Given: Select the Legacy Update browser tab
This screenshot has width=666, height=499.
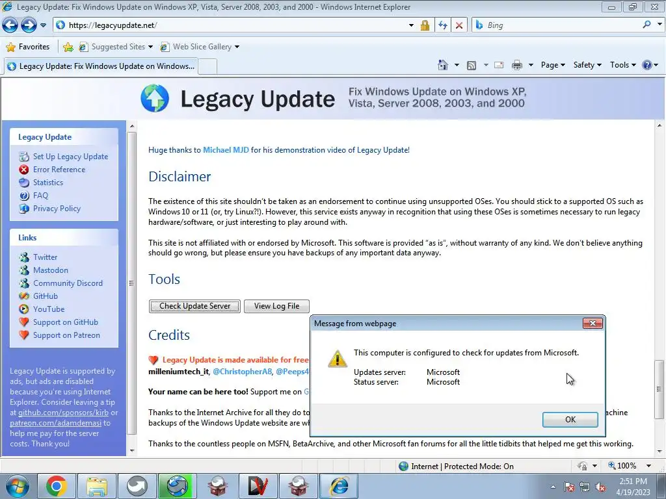Looking at the screenshot, I should coord(101,66).
